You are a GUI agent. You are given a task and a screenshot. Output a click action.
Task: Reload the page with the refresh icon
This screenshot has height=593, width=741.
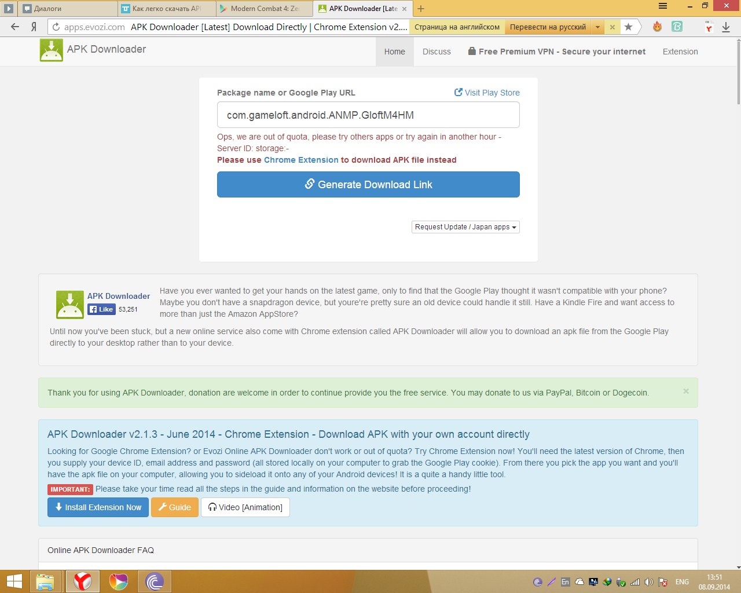[56, 27]
